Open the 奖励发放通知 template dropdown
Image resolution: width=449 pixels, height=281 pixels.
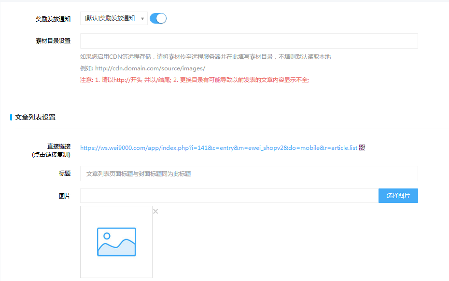(113, 18)
